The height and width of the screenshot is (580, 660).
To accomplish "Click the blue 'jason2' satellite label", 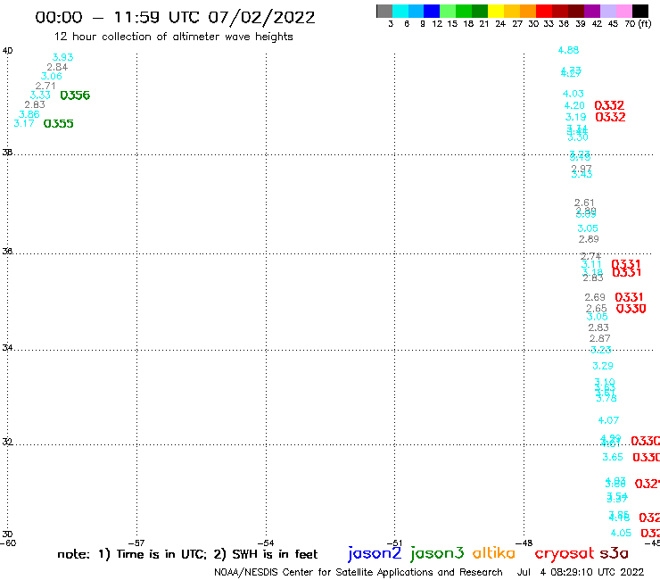I will click(x=375, y=553).
